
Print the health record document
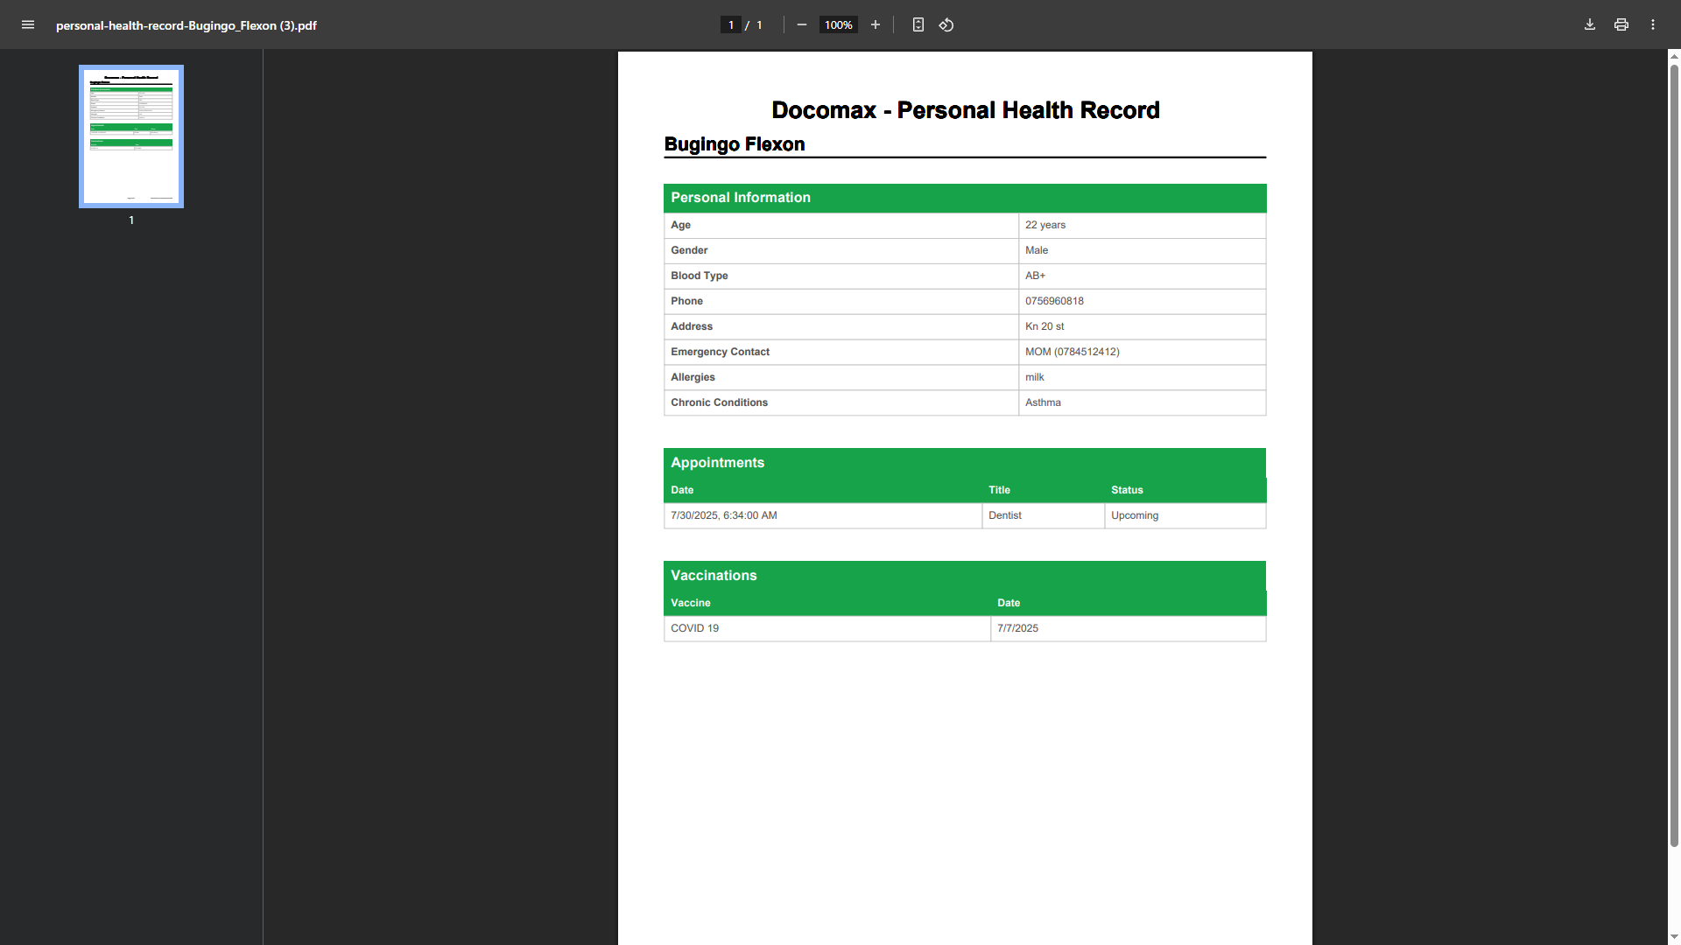click(x=1621, y=24)
